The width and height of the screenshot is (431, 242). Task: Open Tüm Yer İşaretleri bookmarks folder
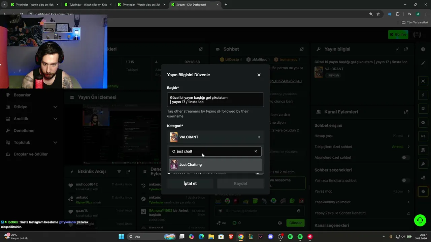[415, 23]
